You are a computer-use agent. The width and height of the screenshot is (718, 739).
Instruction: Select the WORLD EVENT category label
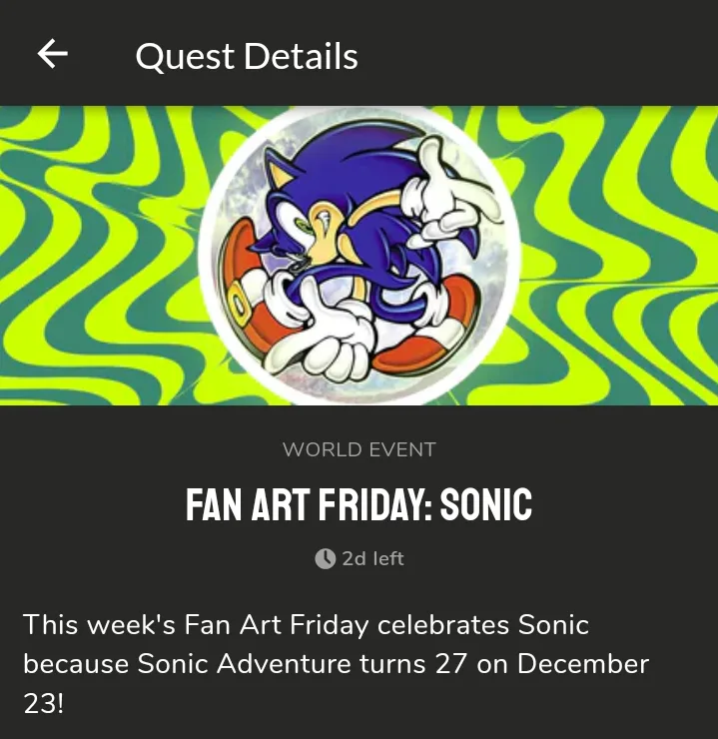(x=359, y=449)
